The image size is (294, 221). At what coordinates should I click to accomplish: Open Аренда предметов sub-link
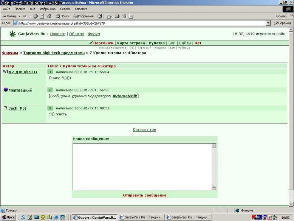113,48
